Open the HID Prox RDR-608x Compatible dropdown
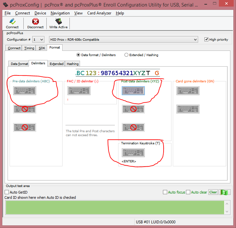Screen dimensions: 236x228 click(123, 40)
